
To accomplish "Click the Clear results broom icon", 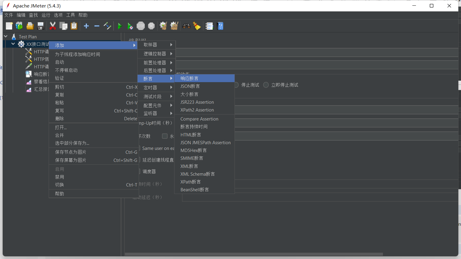I will tap(163, 26).
